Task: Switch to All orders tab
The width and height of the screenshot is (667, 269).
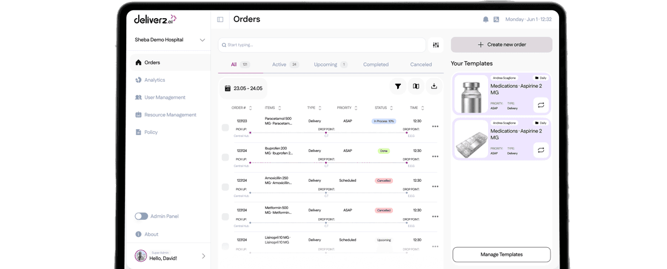Action: click(240, 65)
